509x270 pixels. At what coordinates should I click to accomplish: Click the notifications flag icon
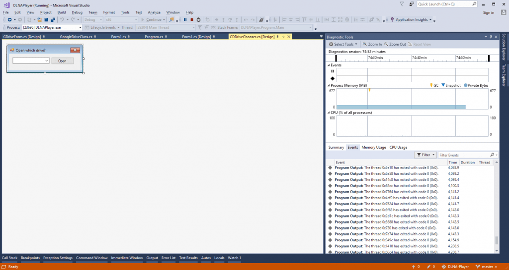click(x=402, y=4)
